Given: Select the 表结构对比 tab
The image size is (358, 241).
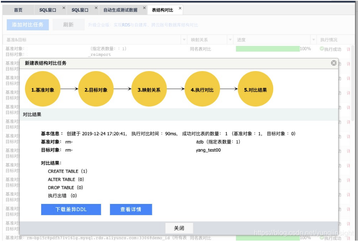Looking at the screenshot, I should coord(162,10).
